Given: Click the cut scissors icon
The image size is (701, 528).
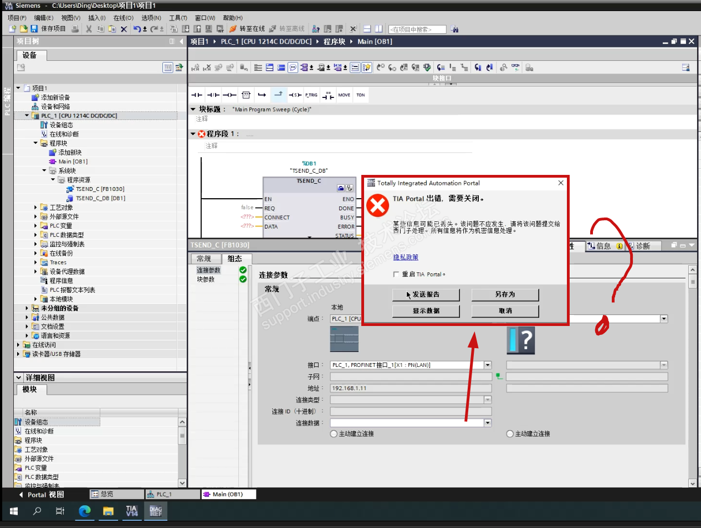Looking at the screenshot, I should tap(89, 29).
